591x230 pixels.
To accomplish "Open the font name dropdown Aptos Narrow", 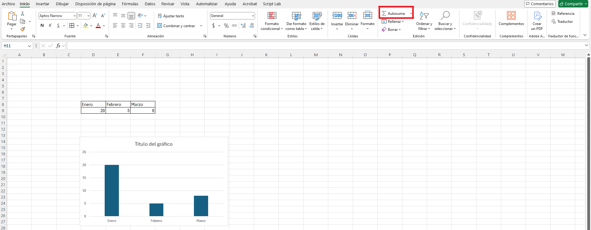I will pos(74,16).
